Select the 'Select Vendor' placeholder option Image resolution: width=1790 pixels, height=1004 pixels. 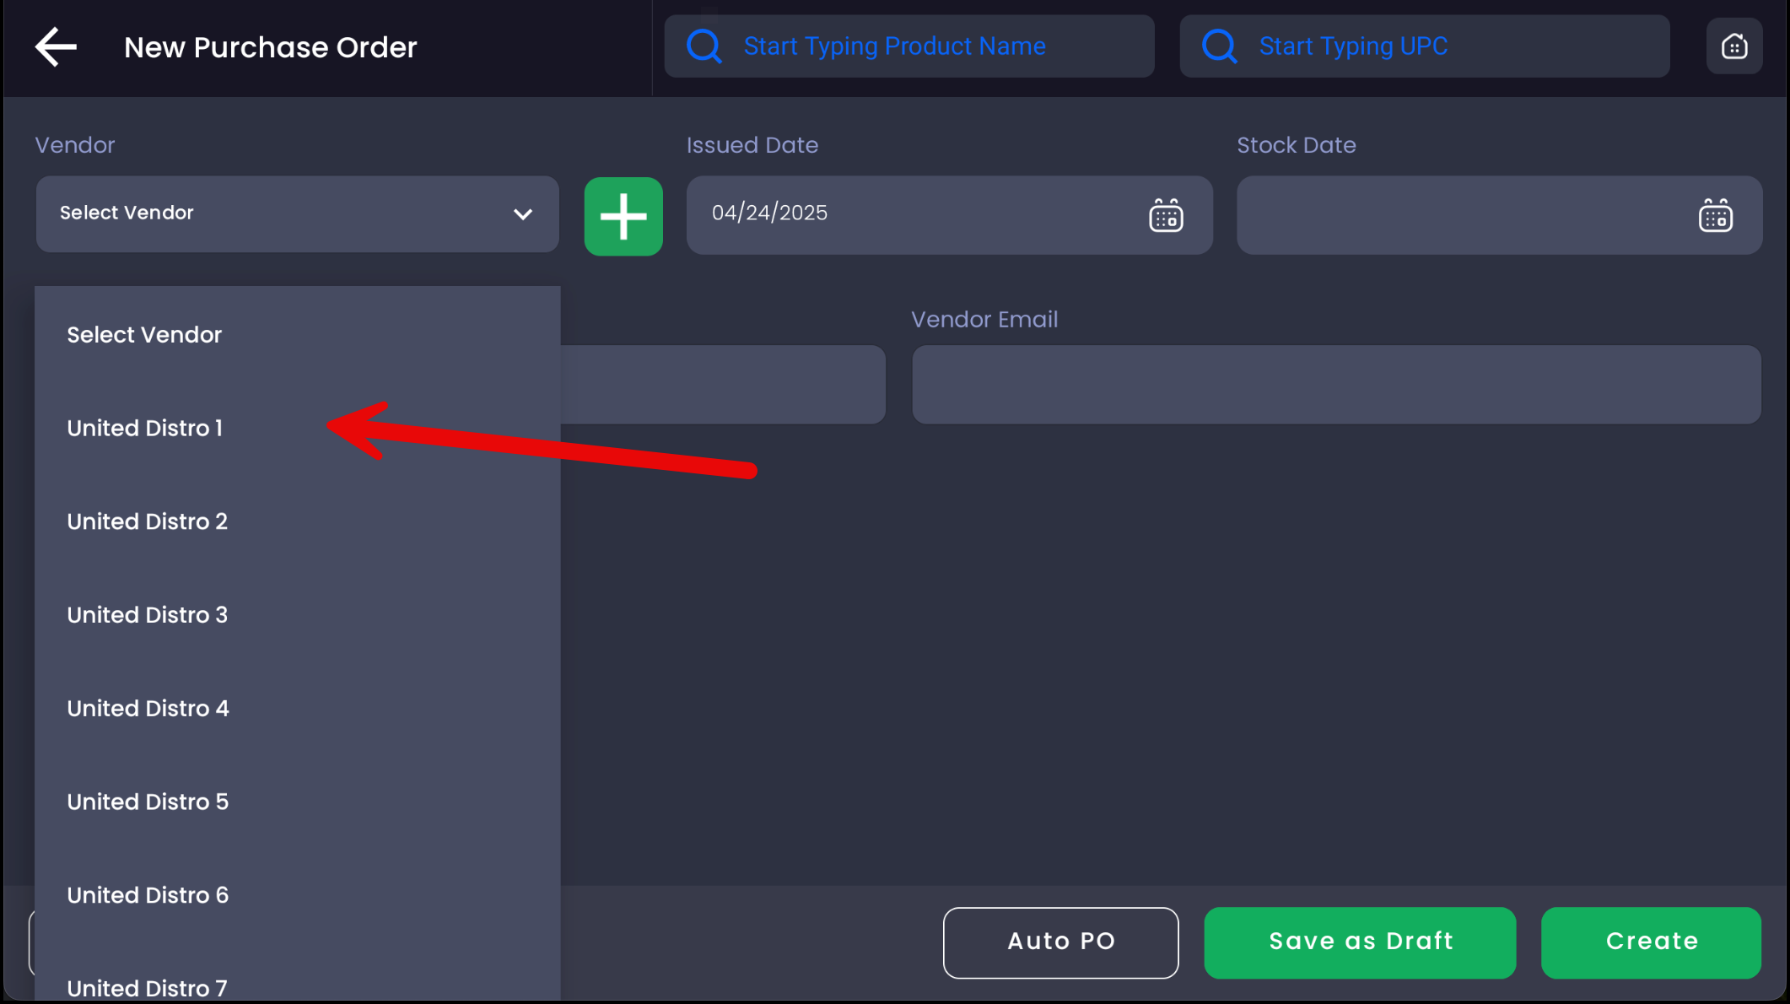point(144,335)
